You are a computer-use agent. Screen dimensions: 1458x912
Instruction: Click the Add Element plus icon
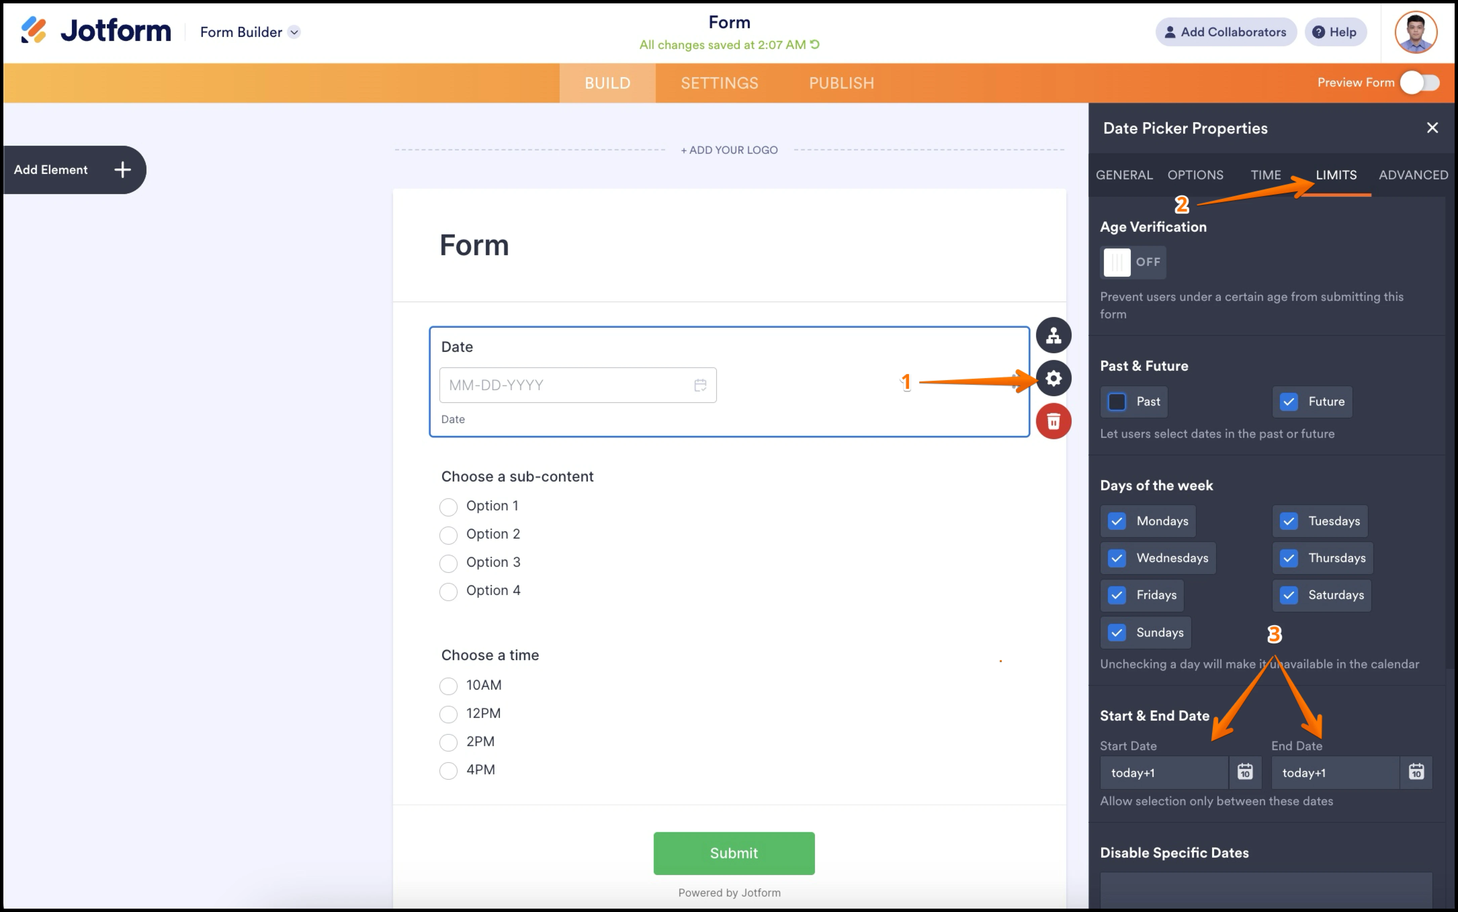[122, 170]
